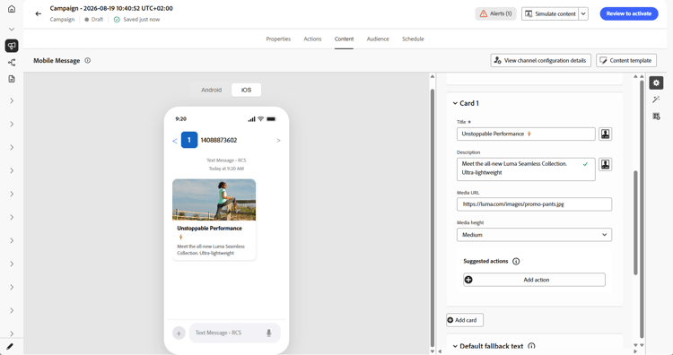The height and width of the screenshot is (355, 673).
Task: Open the Properties tab
Action: tap(278, 39)
